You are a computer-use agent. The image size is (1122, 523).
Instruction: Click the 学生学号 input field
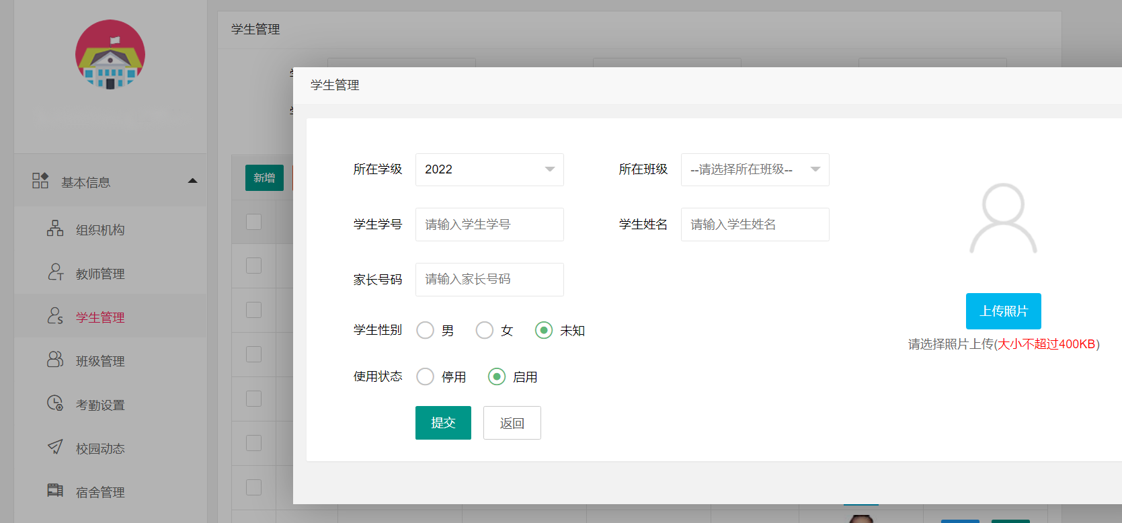coord(489,225)
